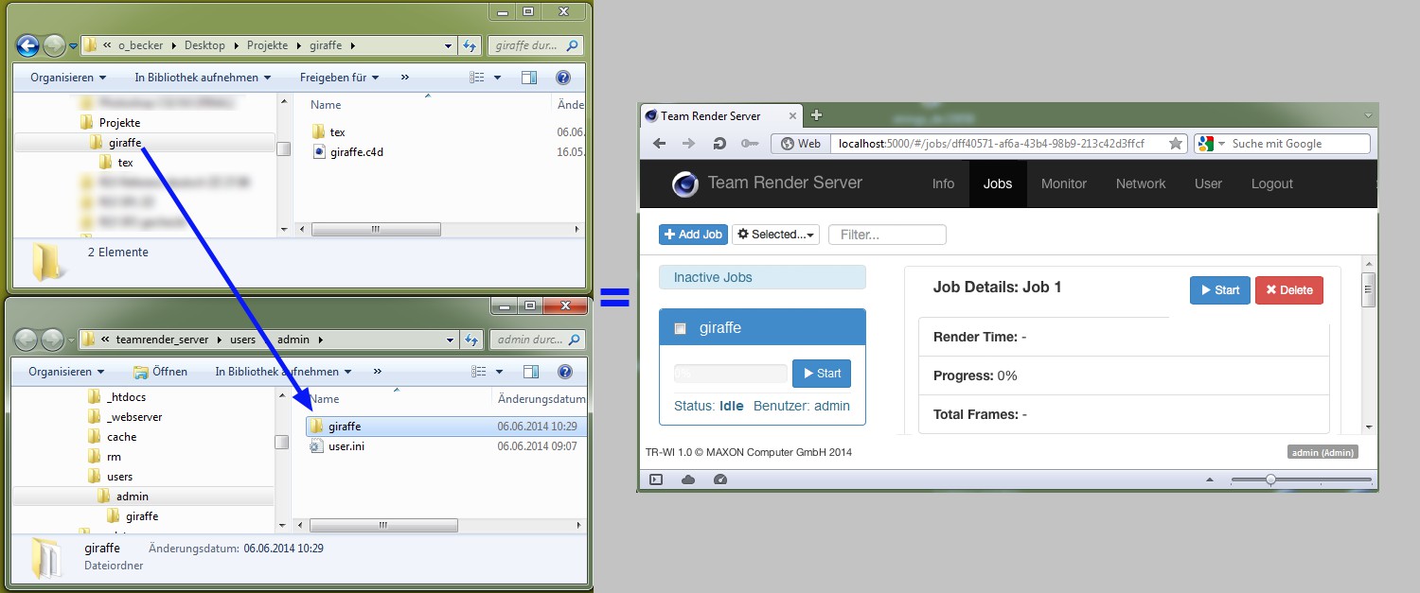1420x593 pixels.
Task: Open the Monitor tab
Action: (x=1064, y=183)
